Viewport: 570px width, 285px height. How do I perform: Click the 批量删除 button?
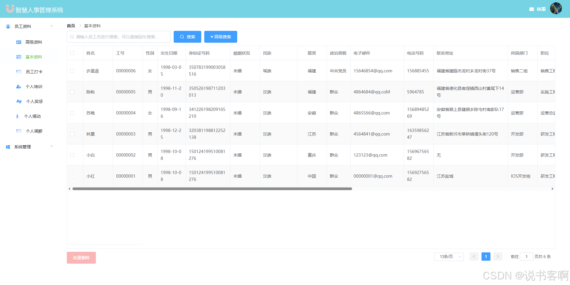pyautogui.click(x=81, y=258)
